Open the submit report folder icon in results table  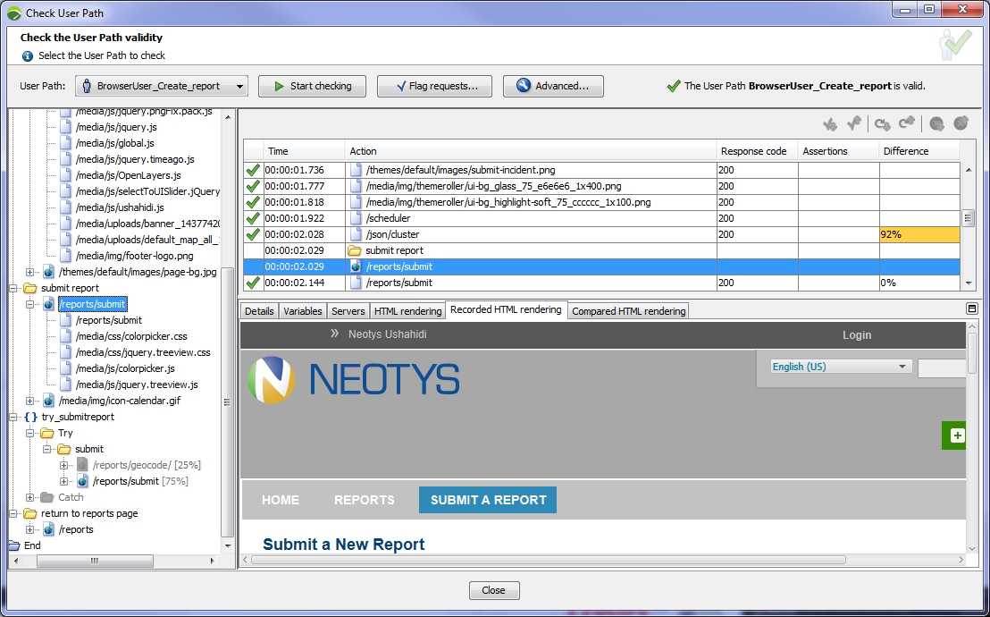pyautogui.click(x=356, y=249)
